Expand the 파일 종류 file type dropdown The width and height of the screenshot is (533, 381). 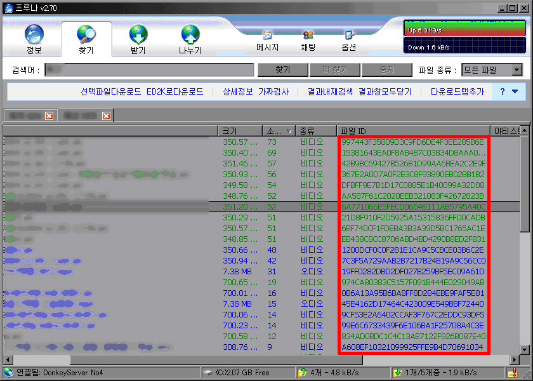click(x=517, y=70)
